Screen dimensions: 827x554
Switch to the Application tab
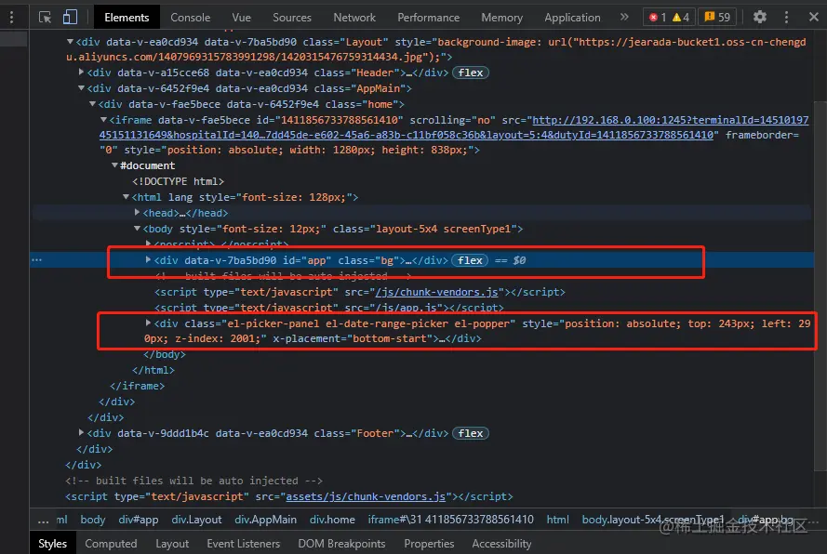point(572,18)
